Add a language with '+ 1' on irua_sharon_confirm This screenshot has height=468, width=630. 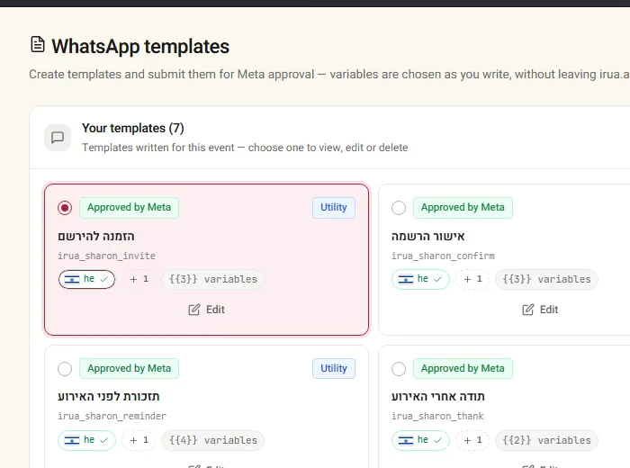click(472, 279)
